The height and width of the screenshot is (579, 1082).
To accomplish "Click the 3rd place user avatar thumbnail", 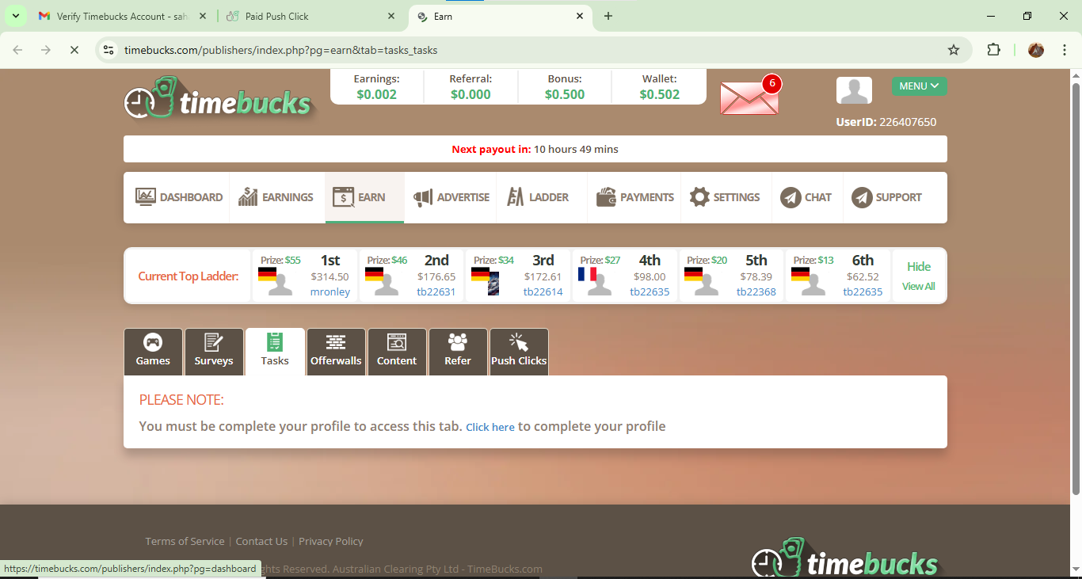I will [x=493, y=284].
